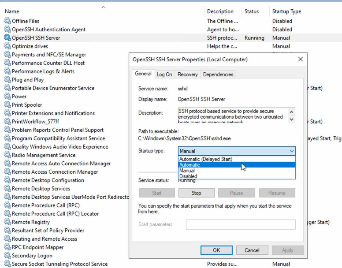Confirm the properties dialog with OK
The width and height of the screenshot is (342, 268).
point(216,250)
